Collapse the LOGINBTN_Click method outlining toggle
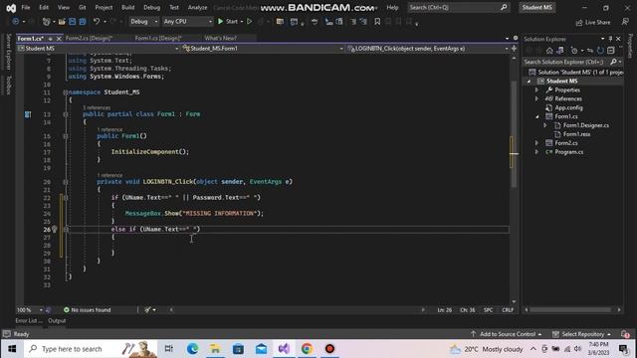The width and height of the screenshot is (637, 358). tap(66, 182)
